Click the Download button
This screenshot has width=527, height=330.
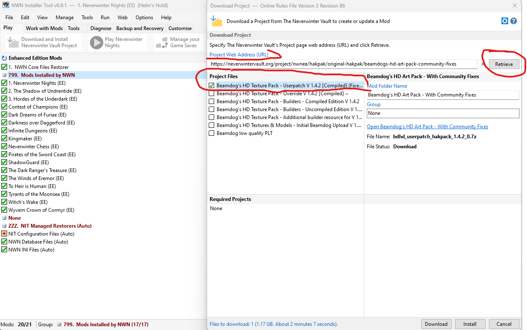tap(436, 324)
